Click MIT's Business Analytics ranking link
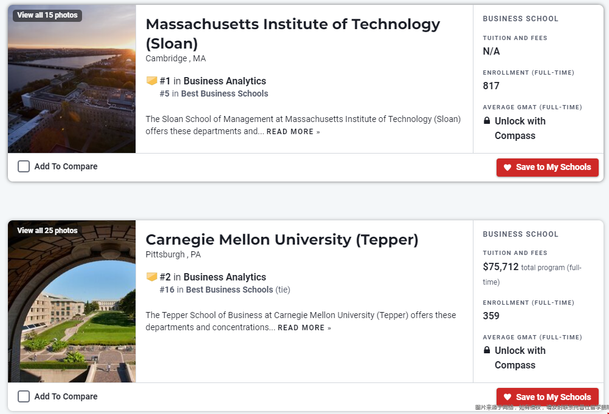The width and height of the screenshot is (609, 414). tap(225, 81)
